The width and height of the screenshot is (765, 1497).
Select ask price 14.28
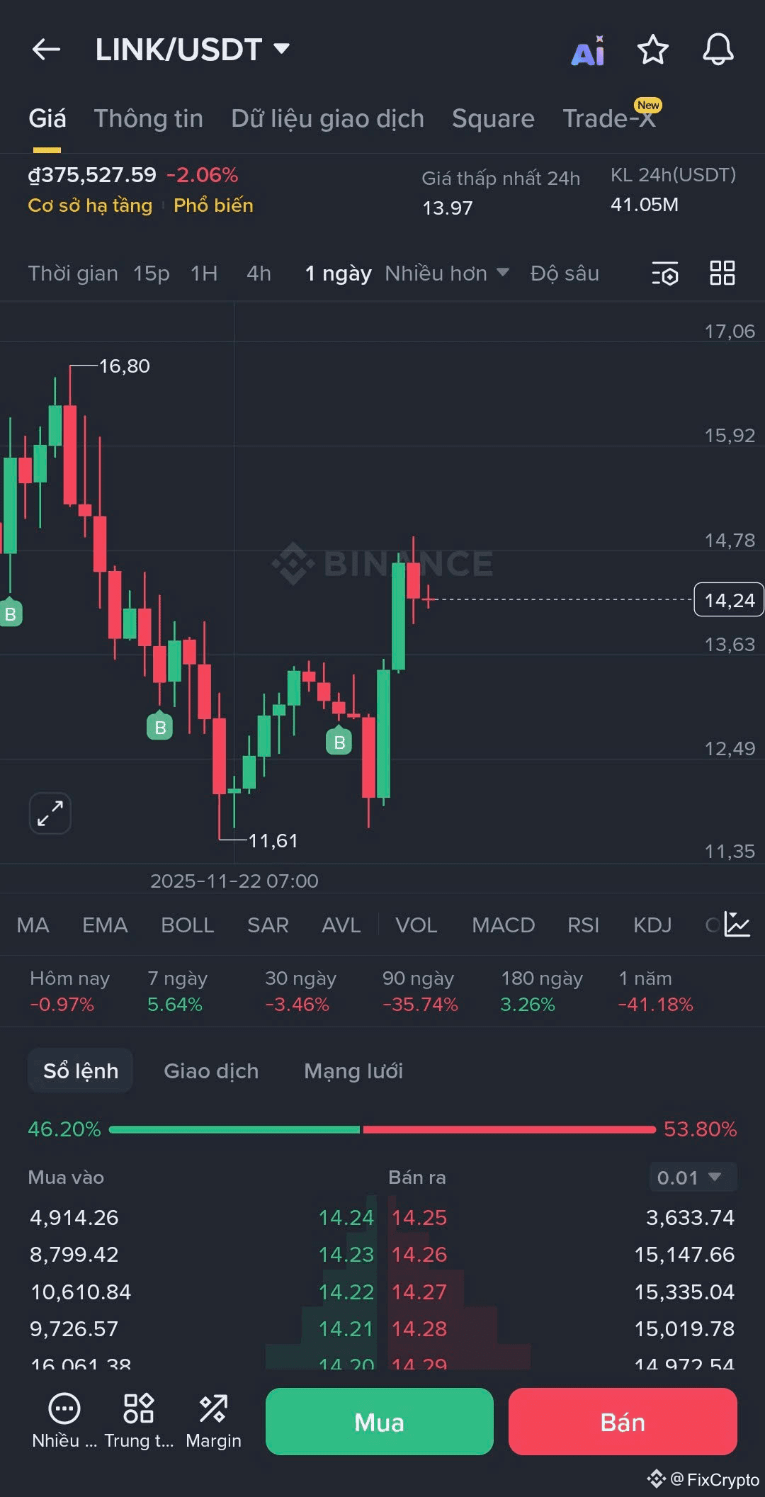(419, 1328)
